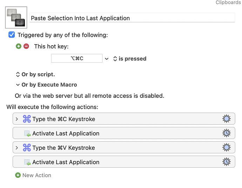Expand the 'Type the ⌘V Keystroke' action
Image resolution: width=242 pixels, height=188 pixels.
[17, 148]
